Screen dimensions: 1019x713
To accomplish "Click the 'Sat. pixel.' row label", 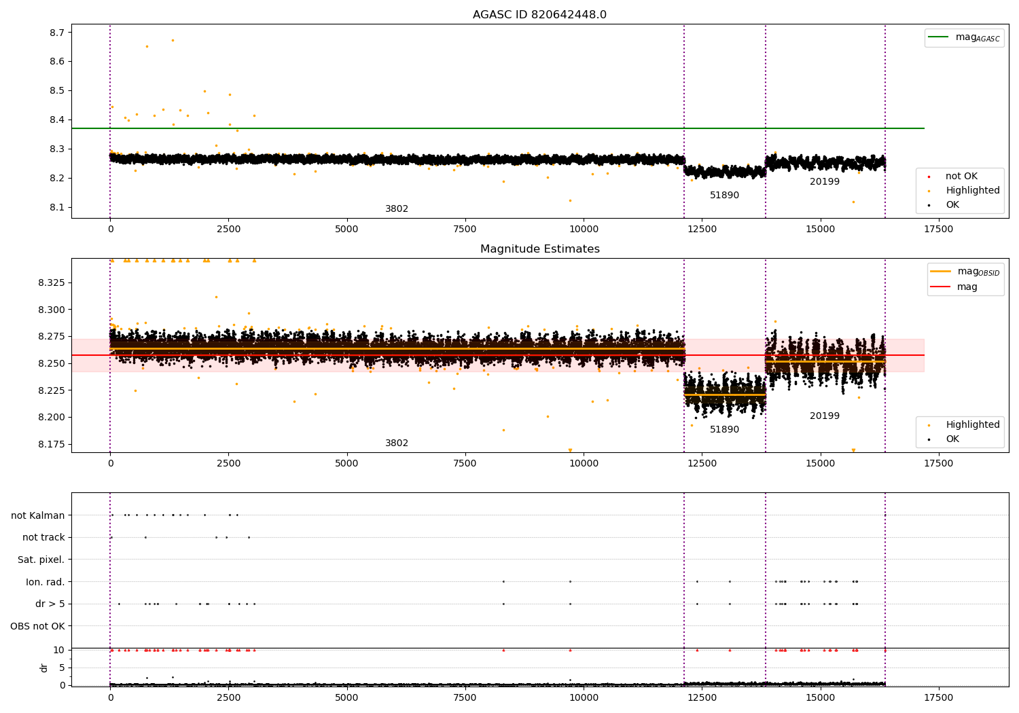I will pos(41,560).
